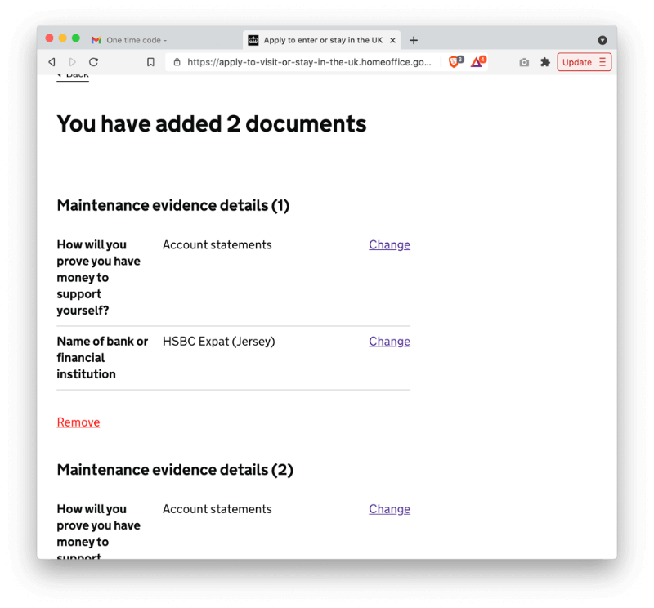Viewport: 654px width, 608px height.
Task: Click 'Name of bank or financial institution' label
Action: pyautogui.click(x=103, y=358)
